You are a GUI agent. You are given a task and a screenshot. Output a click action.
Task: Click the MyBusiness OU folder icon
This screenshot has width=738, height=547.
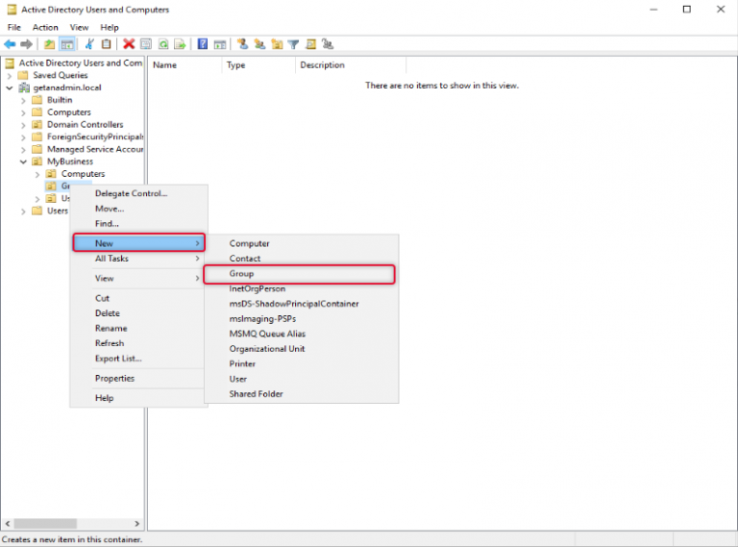(x=37, y=162)
